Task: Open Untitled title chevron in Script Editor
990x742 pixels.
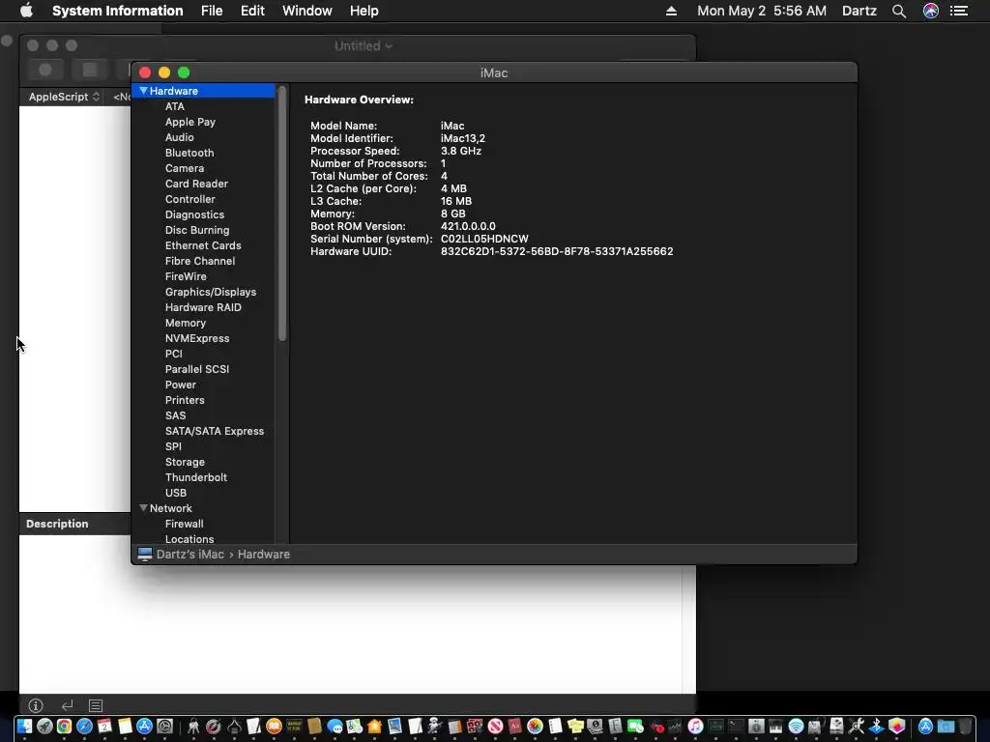Action: pos(389,46)
